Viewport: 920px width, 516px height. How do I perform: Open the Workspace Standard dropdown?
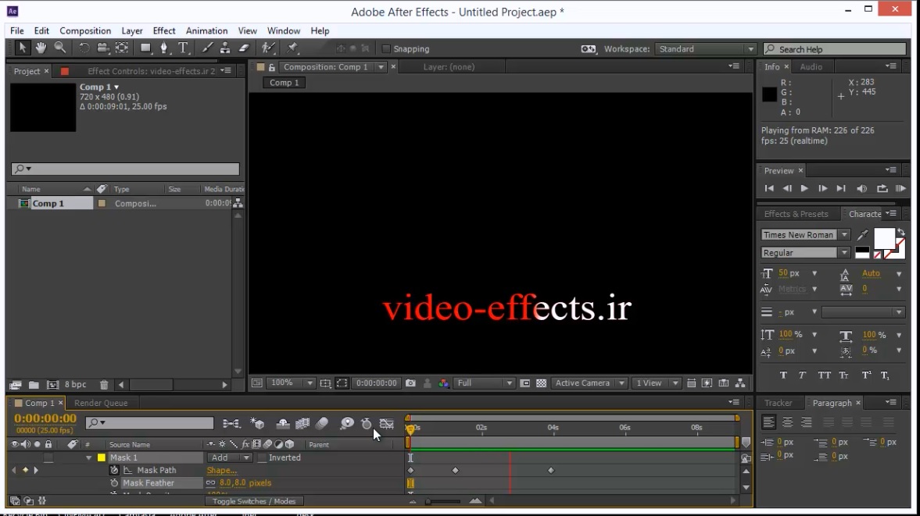pos(705,49)
